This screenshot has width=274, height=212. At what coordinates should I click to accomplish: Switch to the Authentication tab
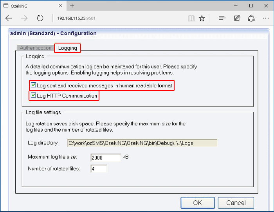tap(36, 48)
